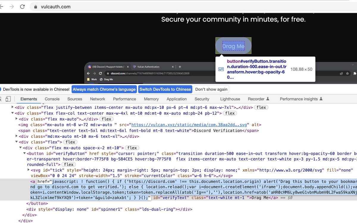Open the Application tab
Viewport: 357px width, 223px height.
tap(177, 99)
